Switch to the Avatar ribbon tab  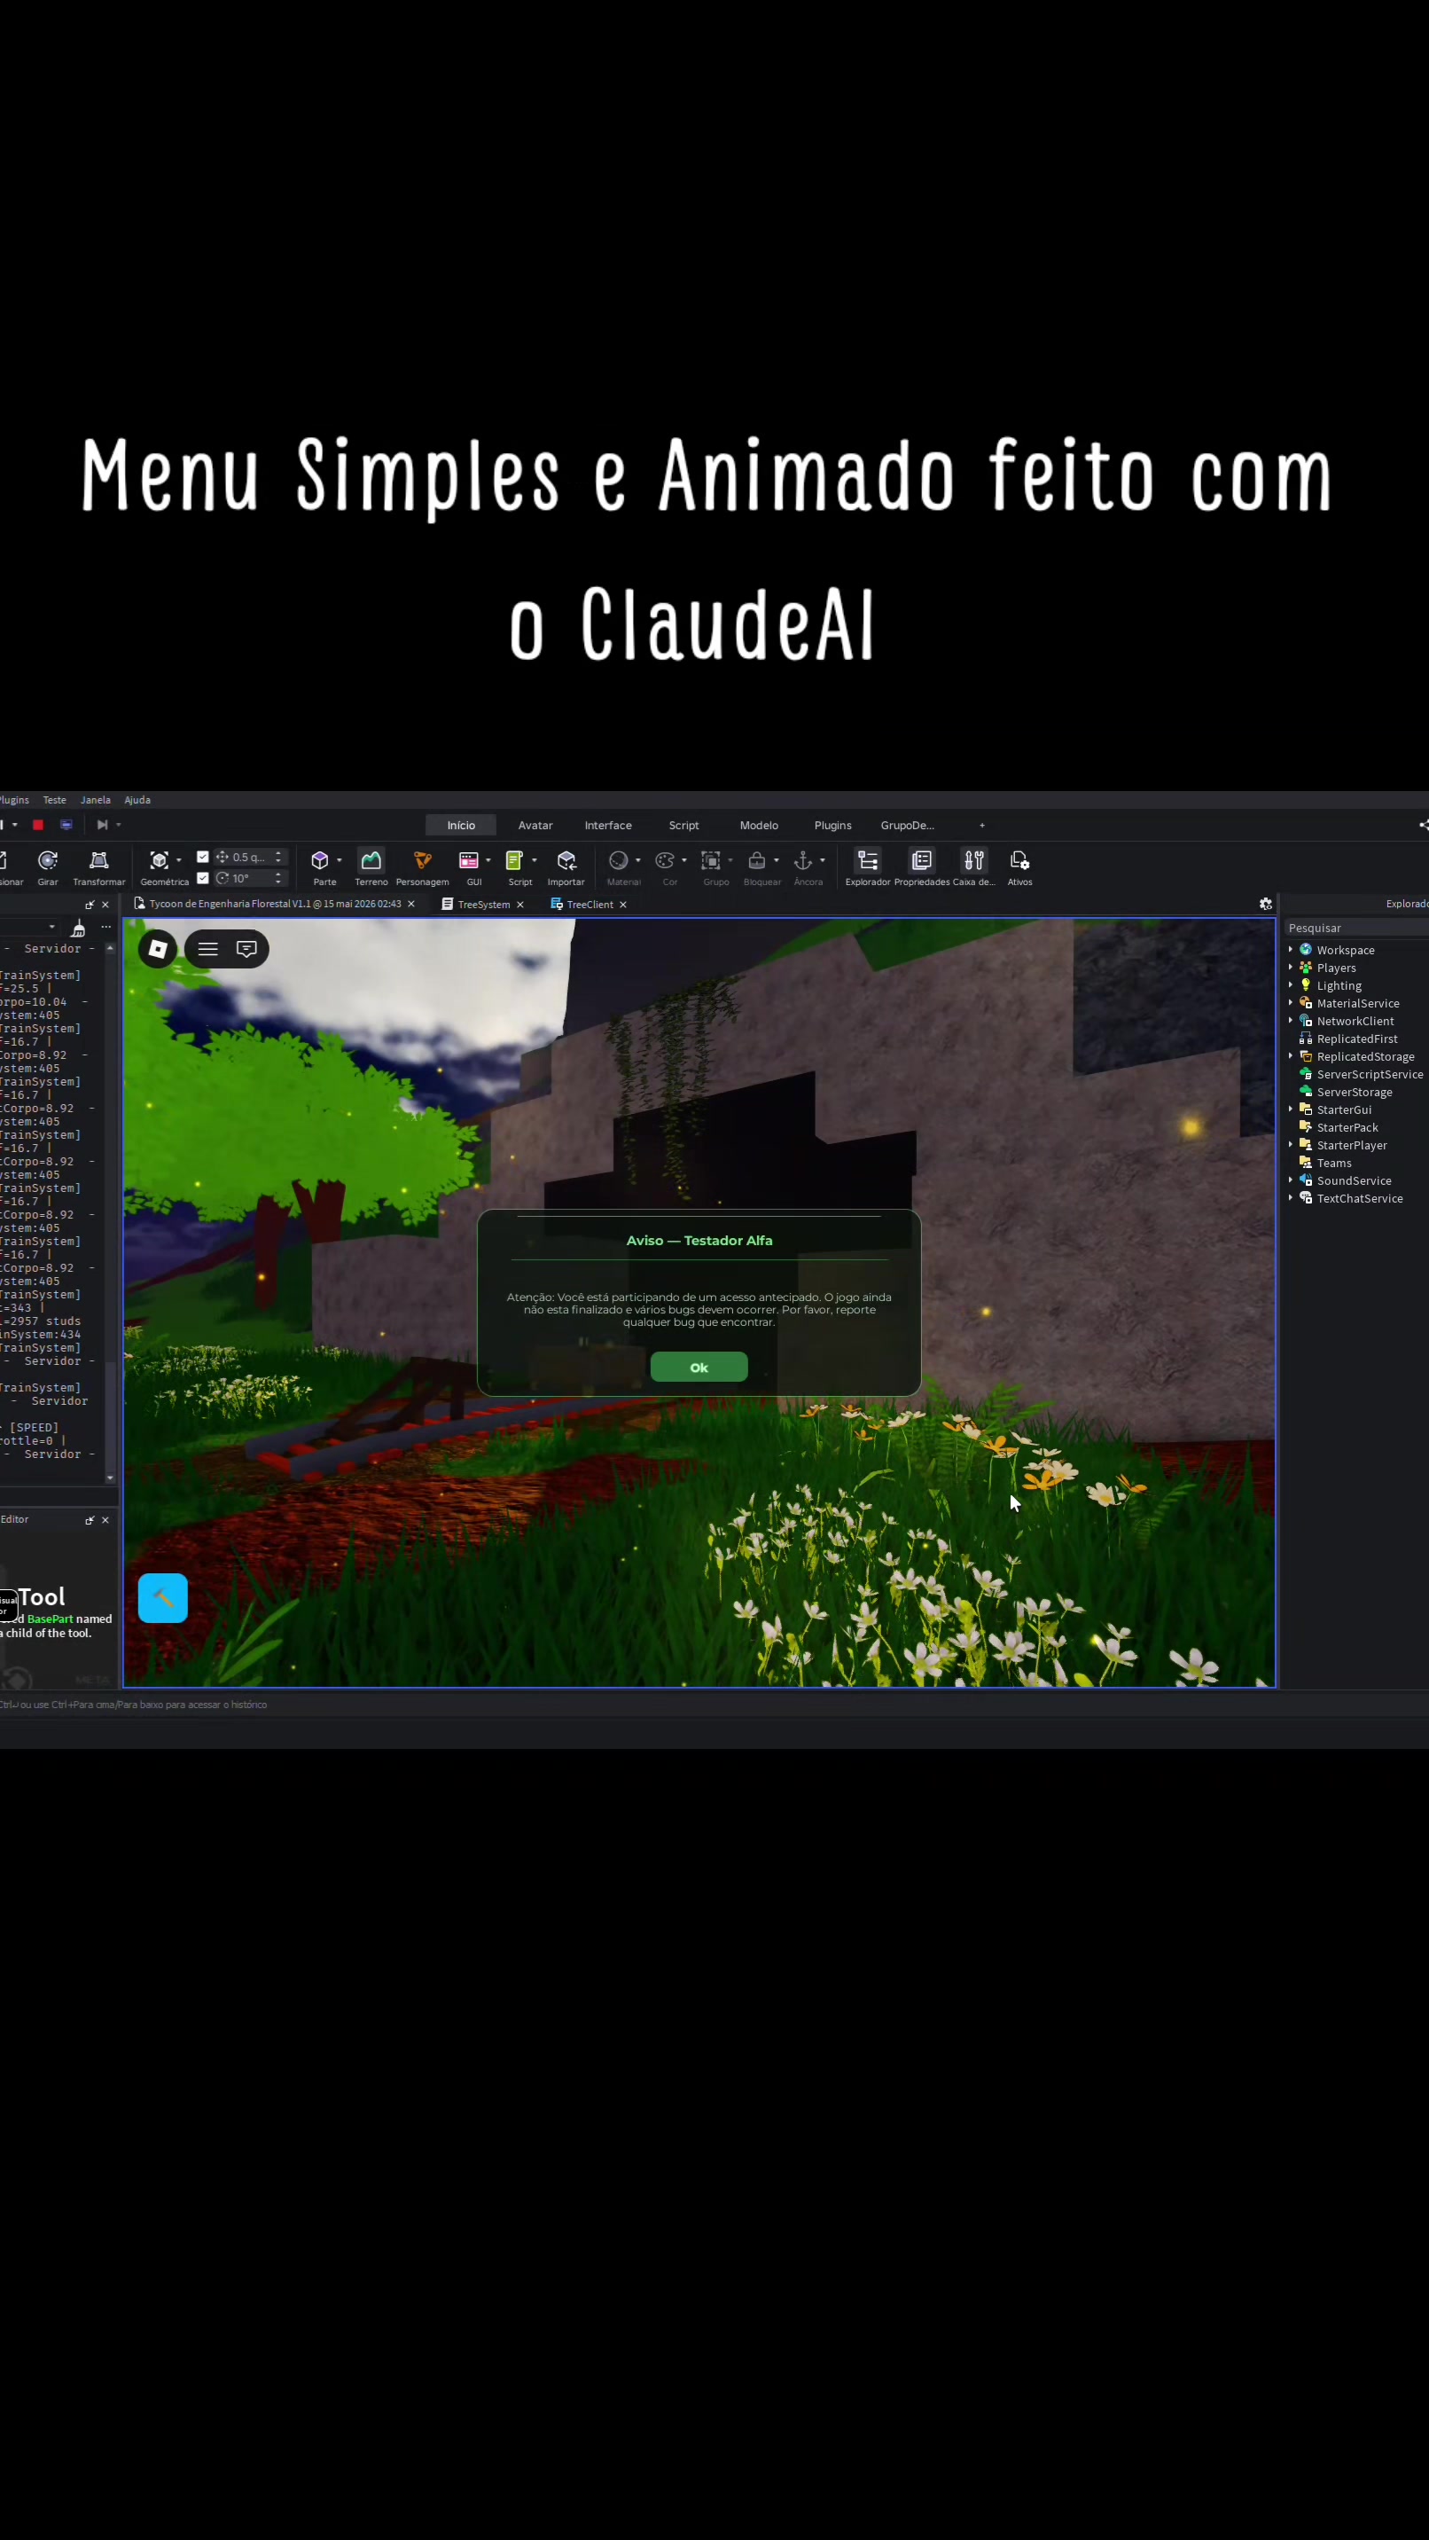point(535,826)
